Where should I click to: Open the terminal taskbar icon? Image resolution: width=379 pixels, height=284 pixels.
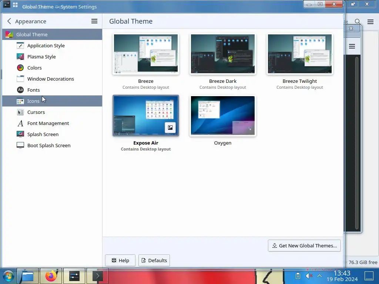[x=97, y=276]
